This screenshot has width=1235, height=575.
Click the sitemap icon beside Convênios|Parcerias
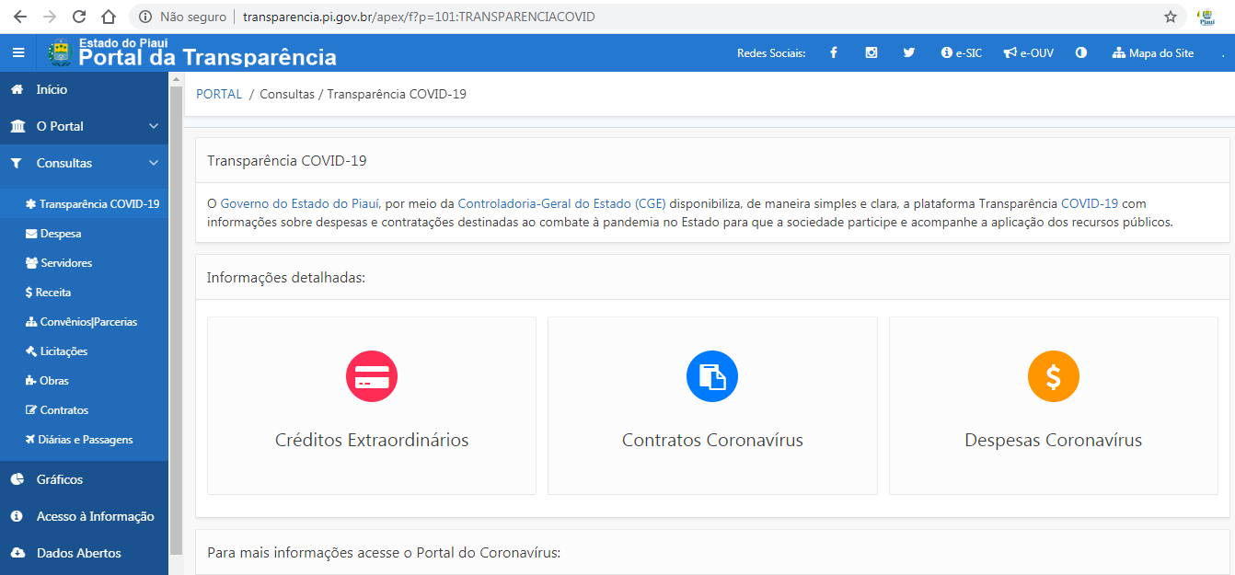[31, 322]
